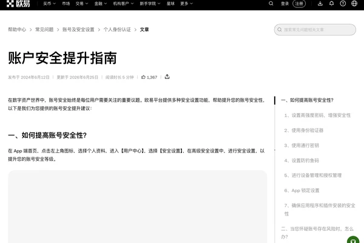Expand the 金融 dropdown menu
364x243 pixels.
101,4
